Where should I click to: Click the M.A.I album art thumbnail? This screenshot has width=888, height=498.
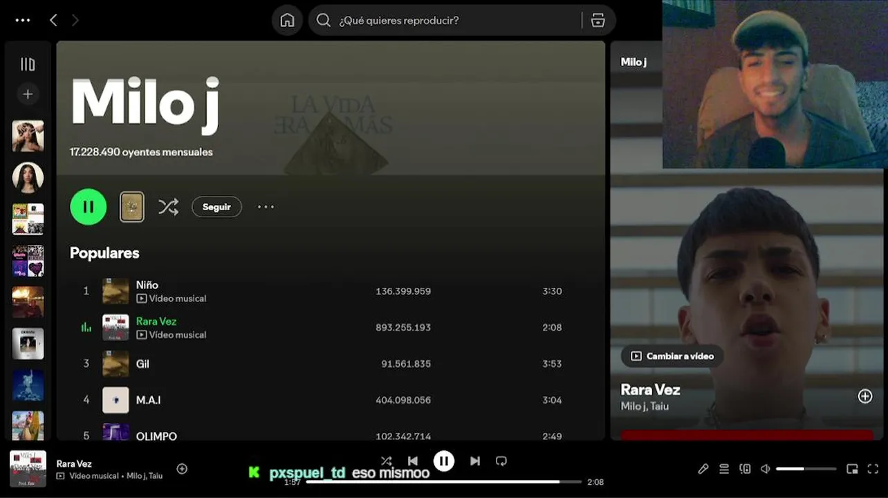click(x=115, y=400)
